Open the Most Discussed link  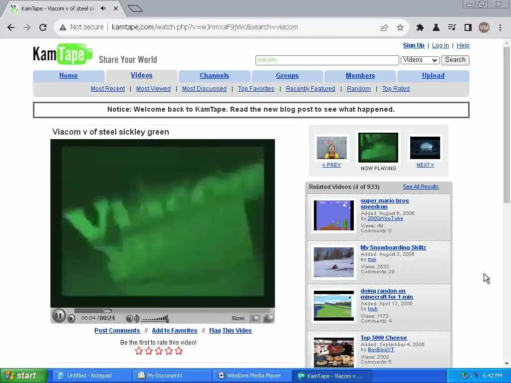tap(204, 89)
